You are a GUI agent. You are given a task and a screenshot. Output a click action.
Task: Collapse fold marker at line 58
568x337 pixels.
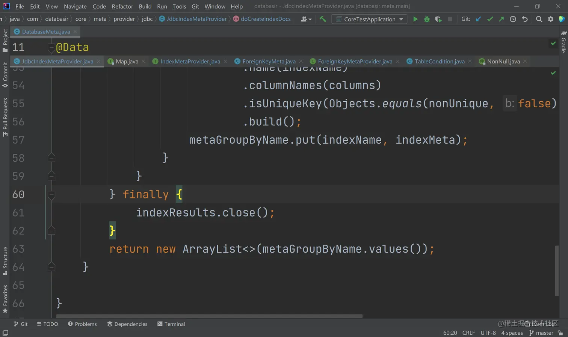pyautogui.click(x=51, y=158)
